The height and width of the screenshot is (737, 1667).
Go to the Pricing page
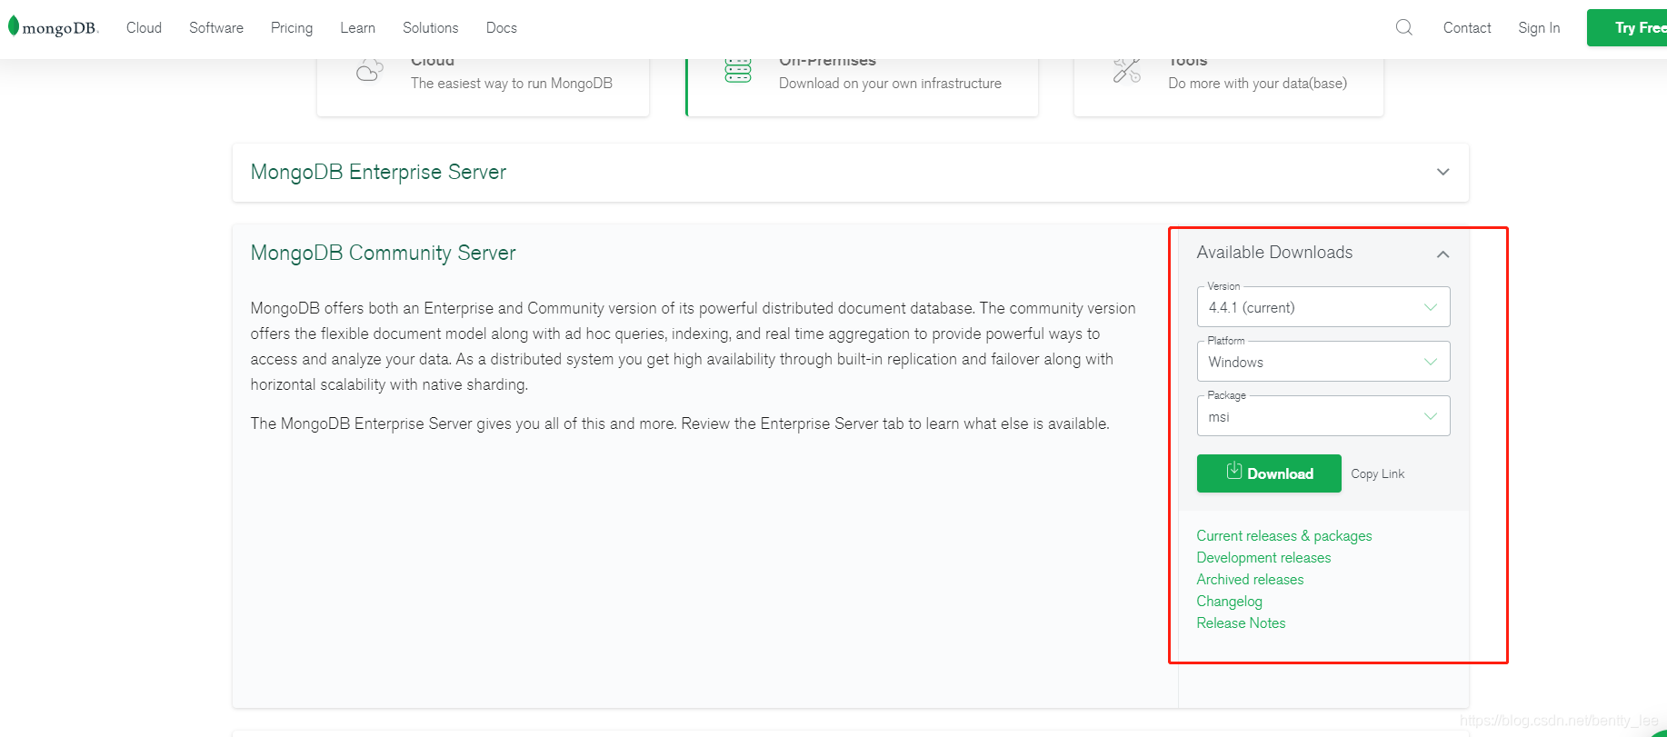(x=292, y=28)
